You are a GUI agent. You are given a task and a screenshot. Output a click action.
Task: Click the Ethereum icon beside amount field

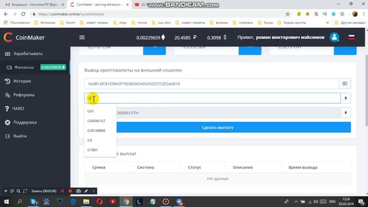[x=346, y=98]
